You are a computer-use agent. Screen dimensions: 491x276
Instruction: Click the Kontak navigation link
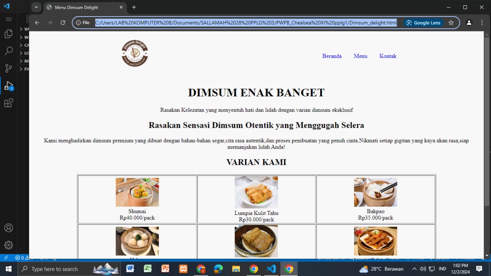tap(388, 56)
